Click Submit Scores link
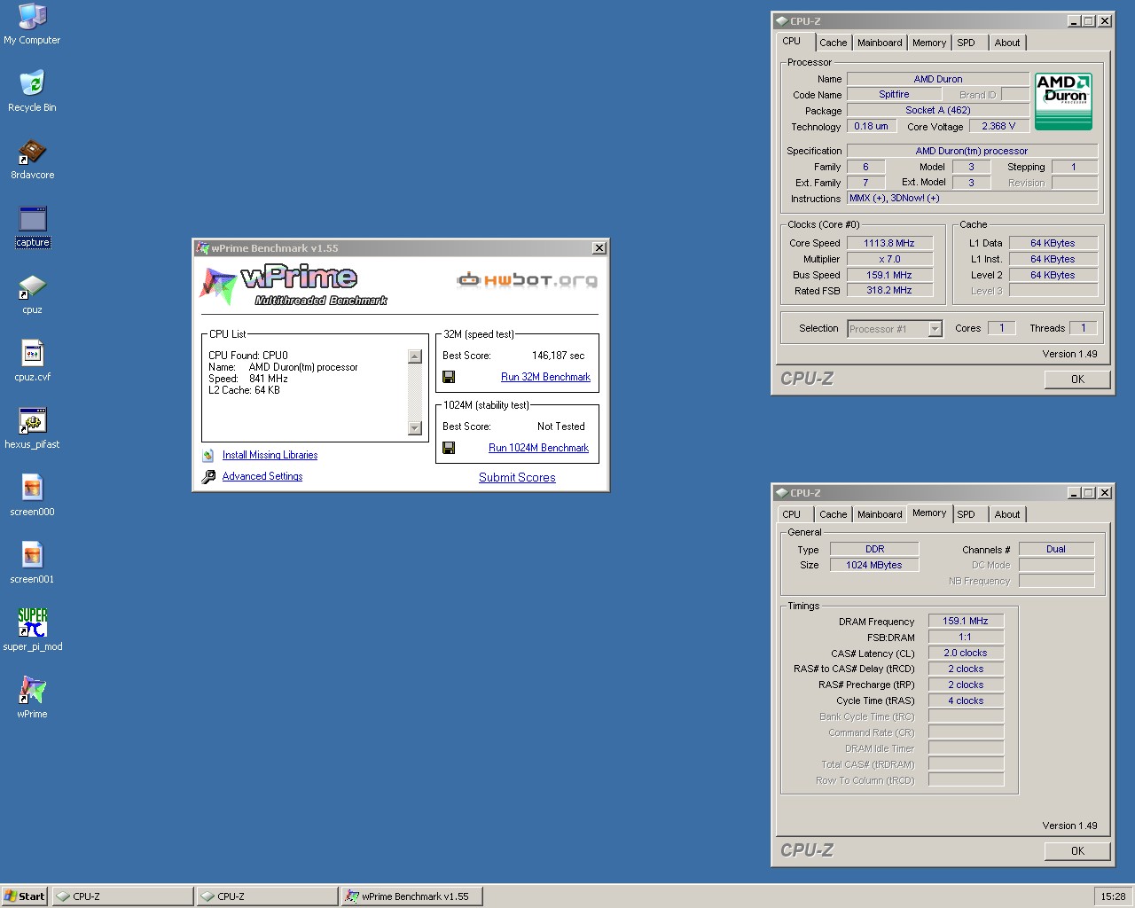The height and width of the screenshot is (908, 1135). [517, 477]
